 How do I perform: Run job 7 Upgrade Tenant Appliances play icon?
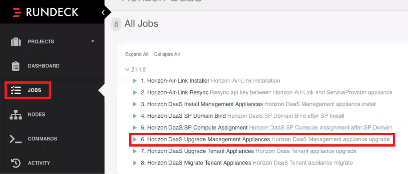click(x=135, y=151)
